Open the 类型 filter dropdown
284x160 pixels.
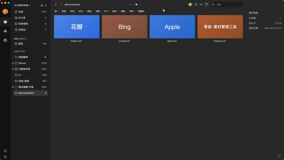(x=90, y=11)
